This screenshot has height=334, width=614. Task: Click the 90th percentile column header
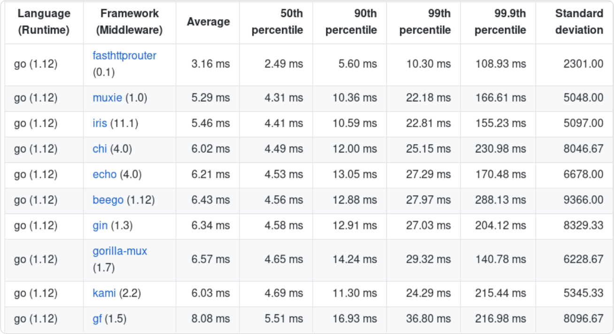(x=351, y=22)
